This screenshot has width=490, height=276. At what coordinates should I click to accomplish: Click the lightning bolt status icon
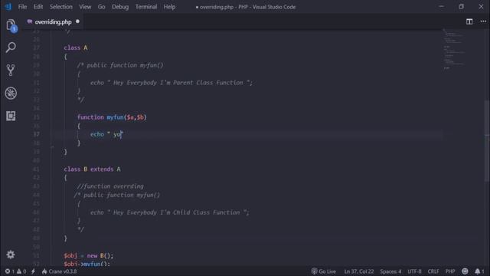pyautogui.click(x=33, y=271)
